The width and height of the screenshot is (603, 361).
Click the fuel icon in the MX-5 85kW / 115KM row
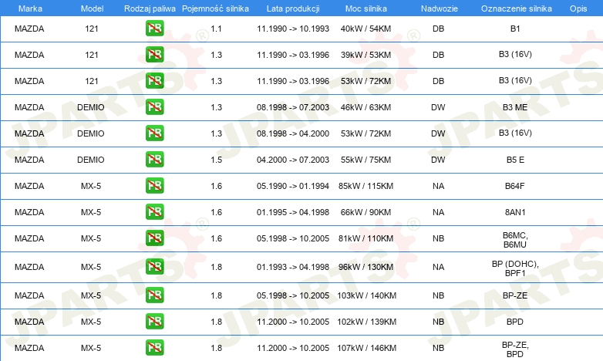click(154, 185)
